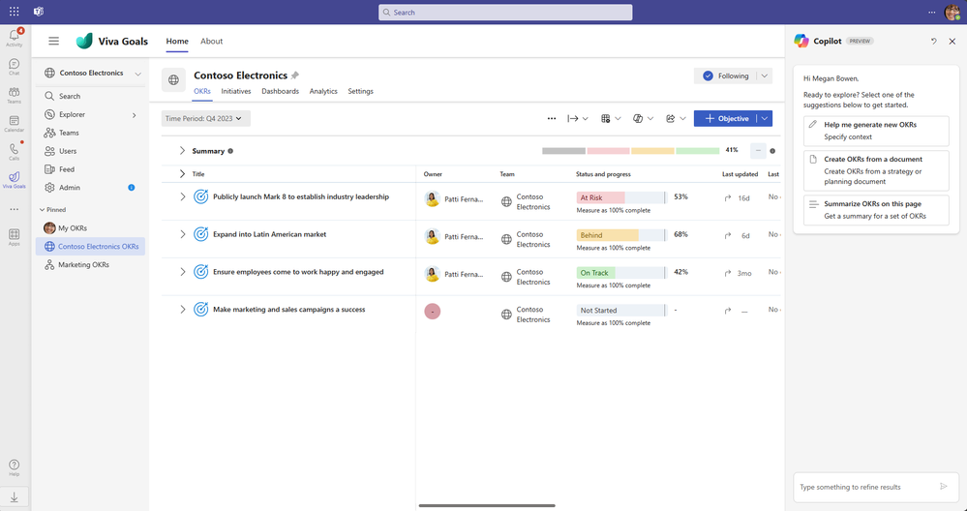Open the Contoso Electronics organization dropdown

137,74
